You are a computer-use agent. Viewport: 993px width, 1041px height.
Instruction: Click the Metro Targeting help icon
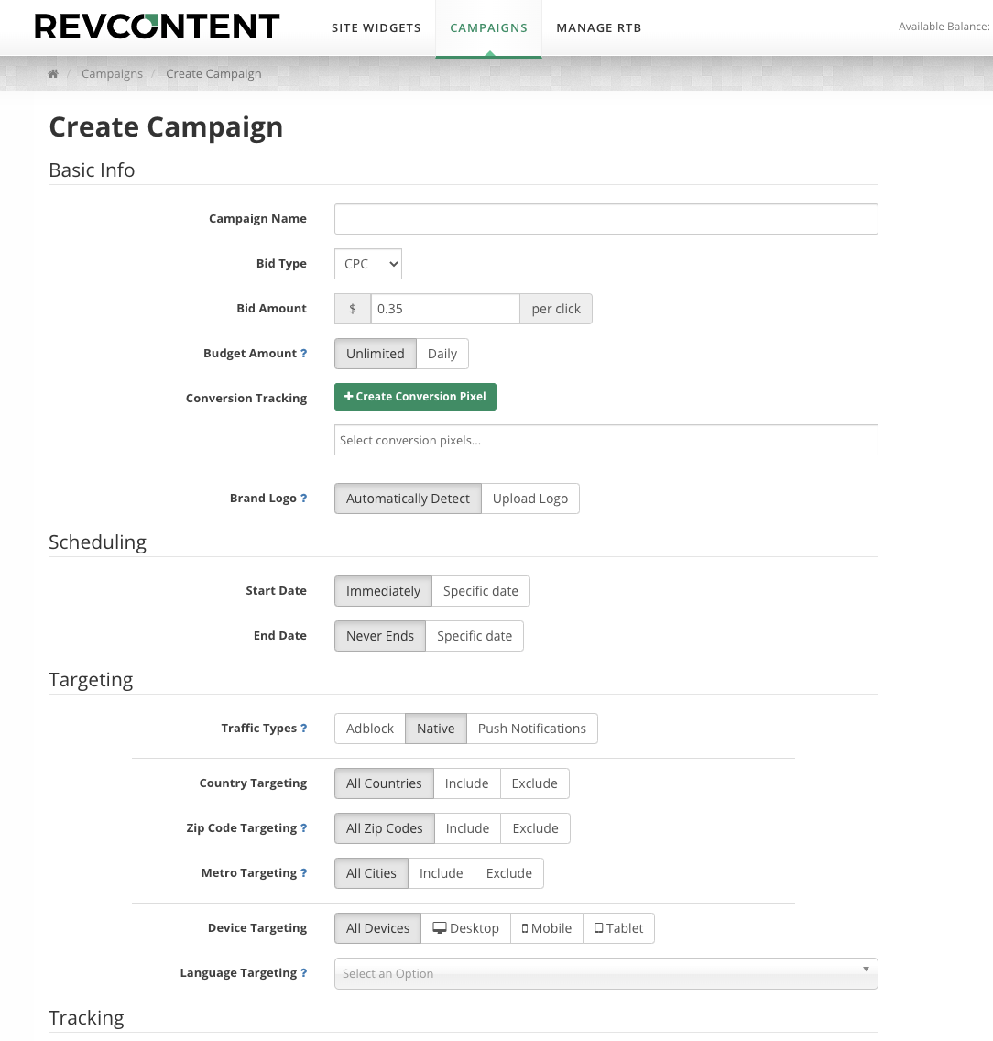point(304,873)
